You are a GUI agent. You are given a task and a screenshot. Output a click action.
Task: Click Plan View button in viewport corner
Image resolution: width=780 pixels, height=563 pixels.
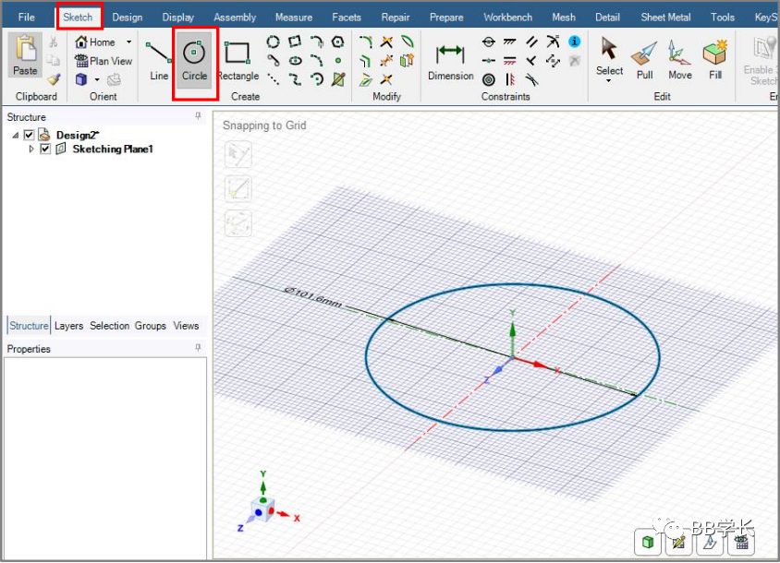coord(741,542)
